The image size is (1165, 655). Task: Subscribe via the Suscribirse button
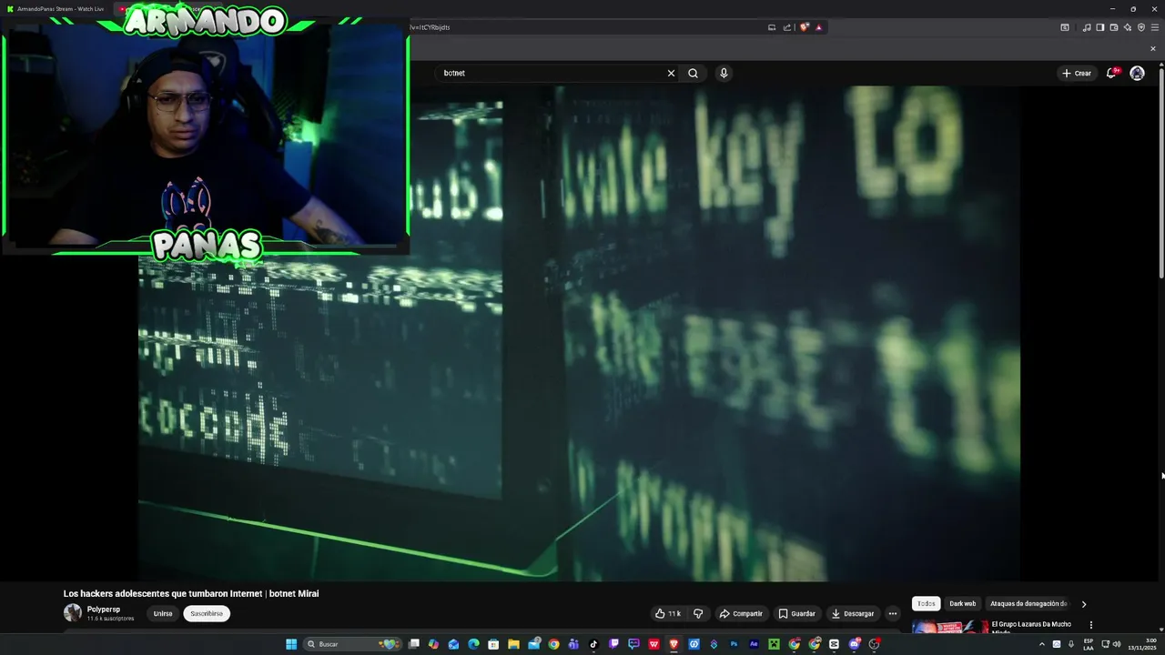click(x=207, y=613)
